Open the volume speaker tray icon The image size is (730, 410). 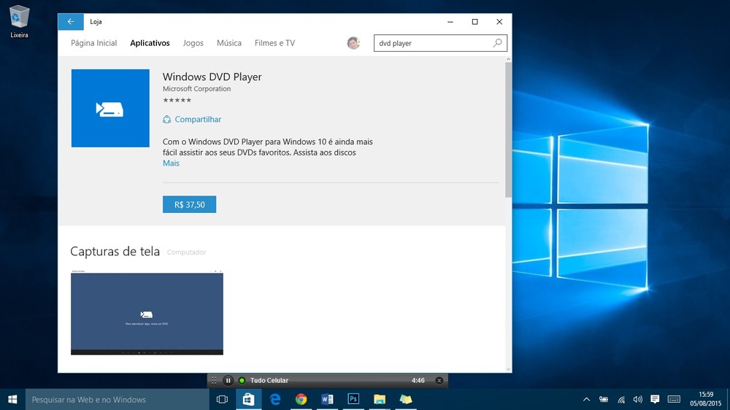(638, 399)
